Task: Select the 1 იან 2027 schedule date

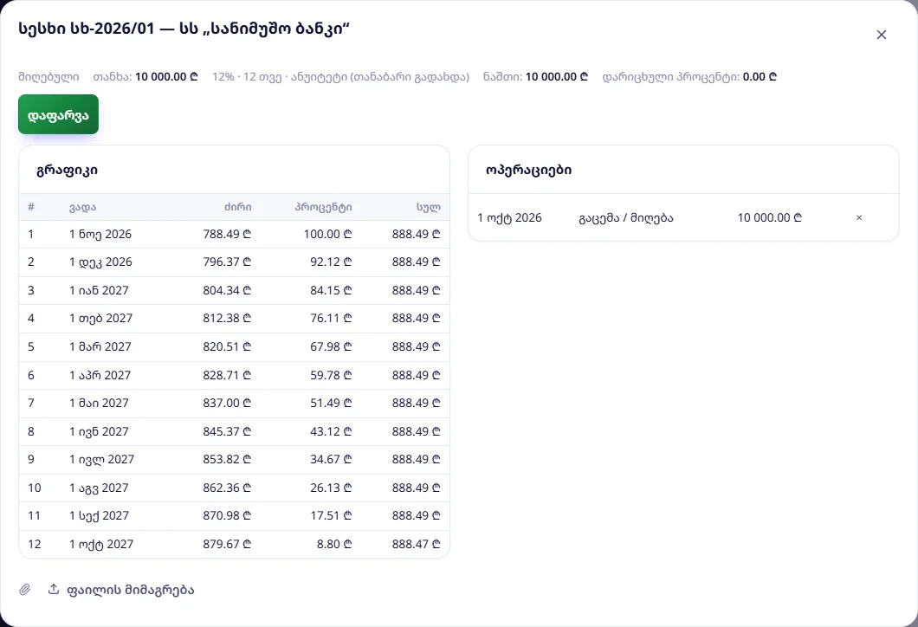Action: click(99, 290)
